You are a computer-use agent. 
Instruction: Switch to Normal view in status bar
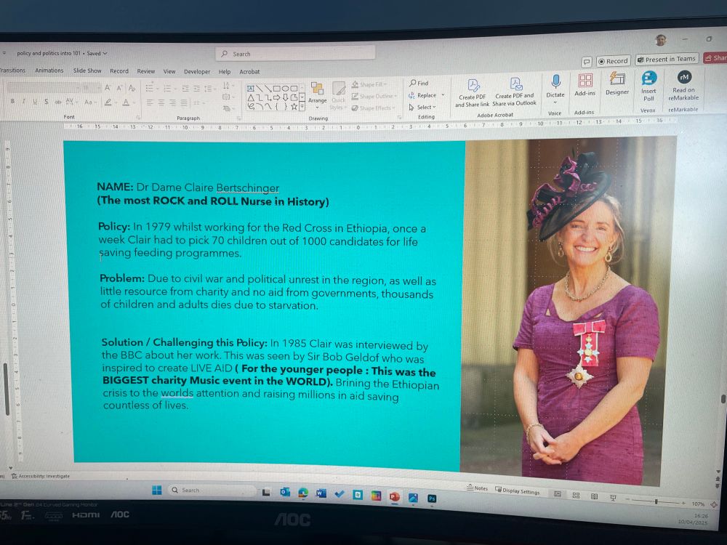click(x=558, y=494)
